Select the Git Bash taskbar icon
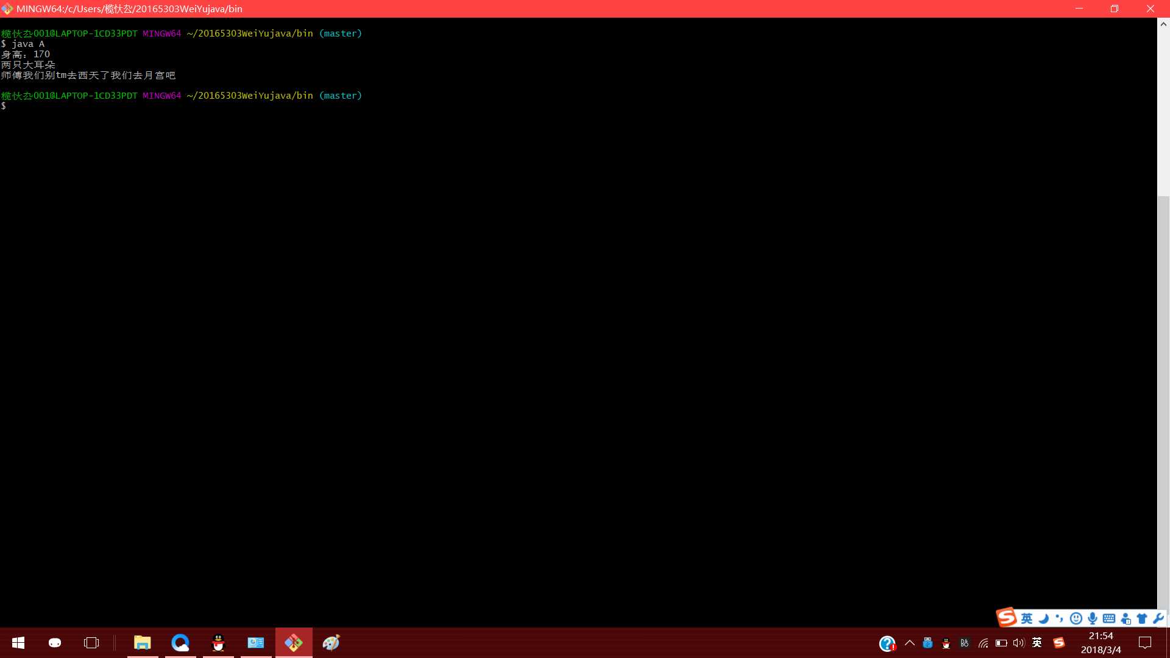 click(x=294, y=643)
